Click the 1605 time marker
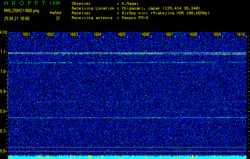 click(x=122, y=35)
